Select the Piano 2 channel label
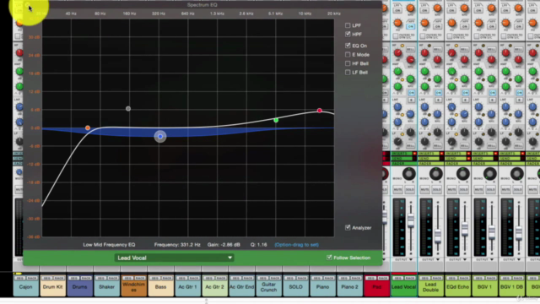The height and width of the screenshot is (304, 540). pyautogui.click(x=349, y=287)
